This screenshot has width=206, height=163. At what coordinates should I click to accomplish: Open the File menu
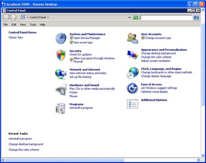(5, 25)
